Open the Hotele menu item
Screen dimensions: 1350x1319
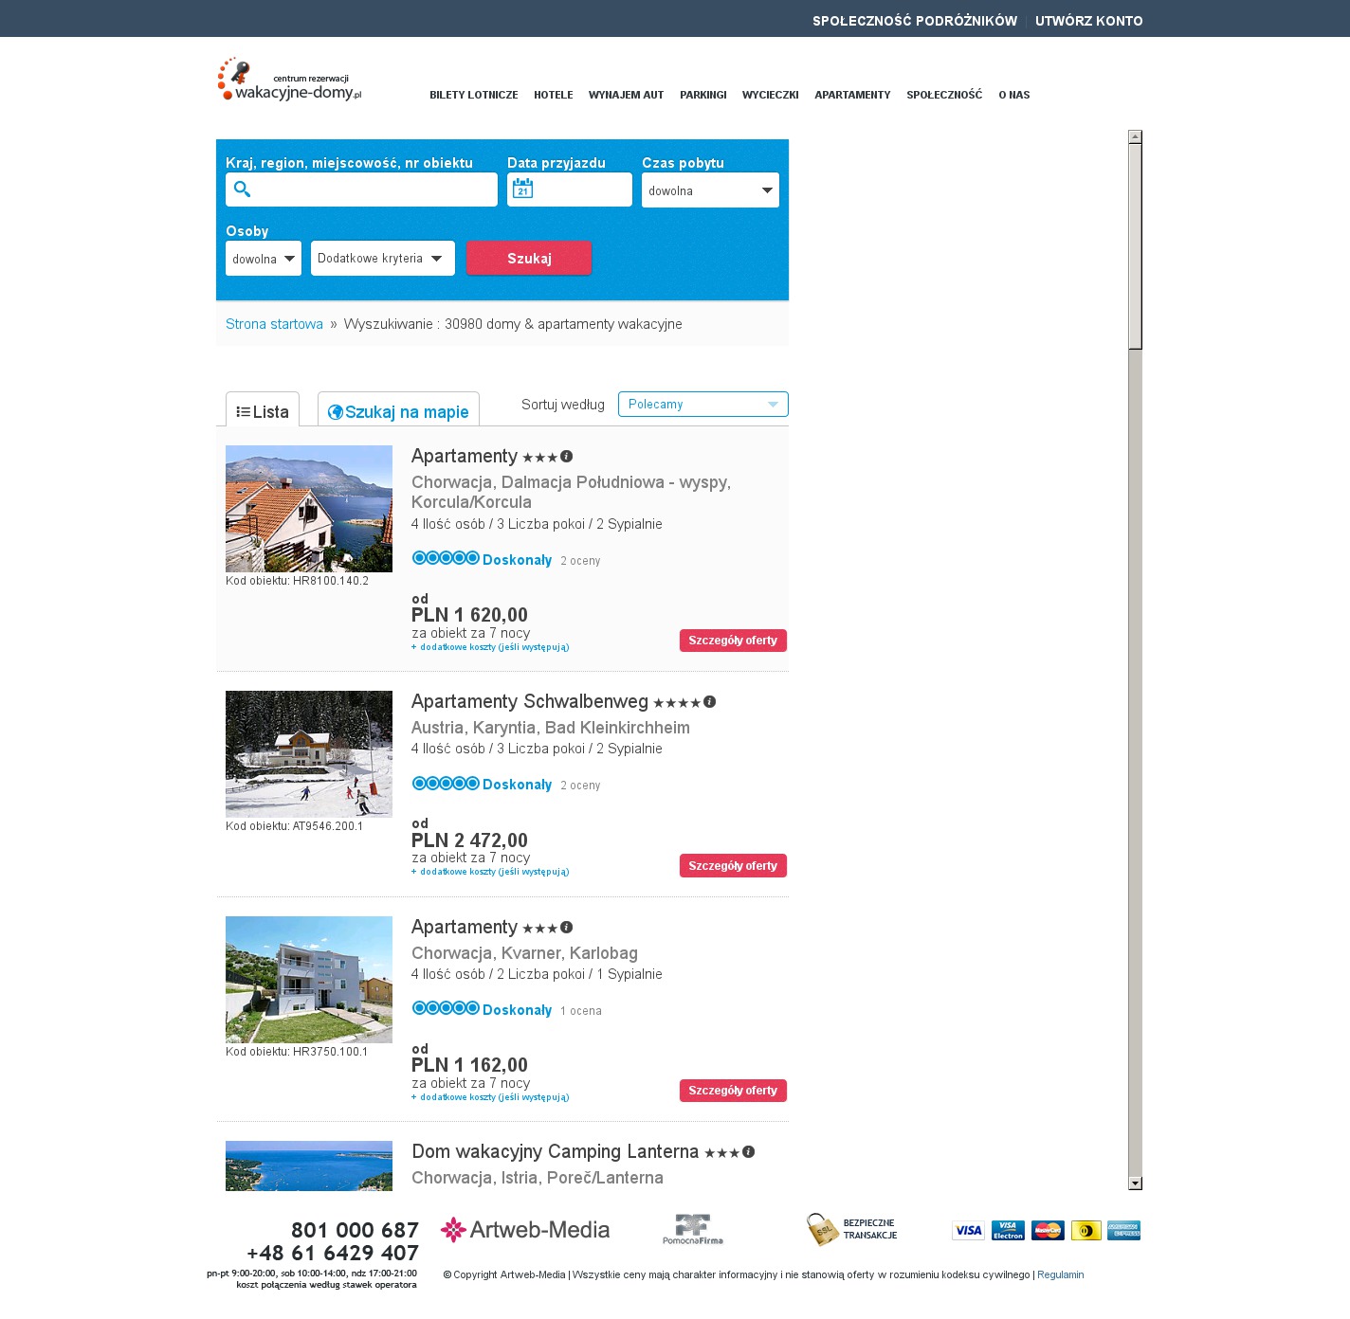point(554,95)
